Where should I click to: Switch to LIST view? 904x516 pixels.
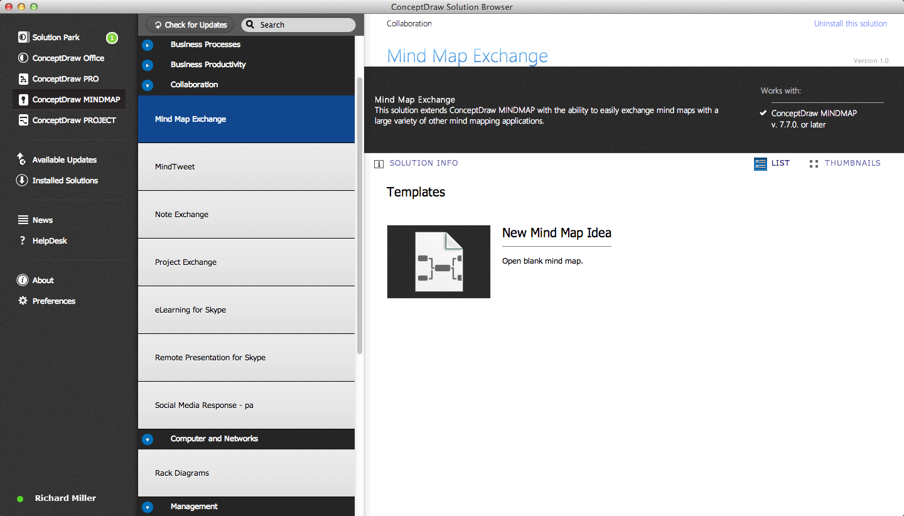coord(780,163)
